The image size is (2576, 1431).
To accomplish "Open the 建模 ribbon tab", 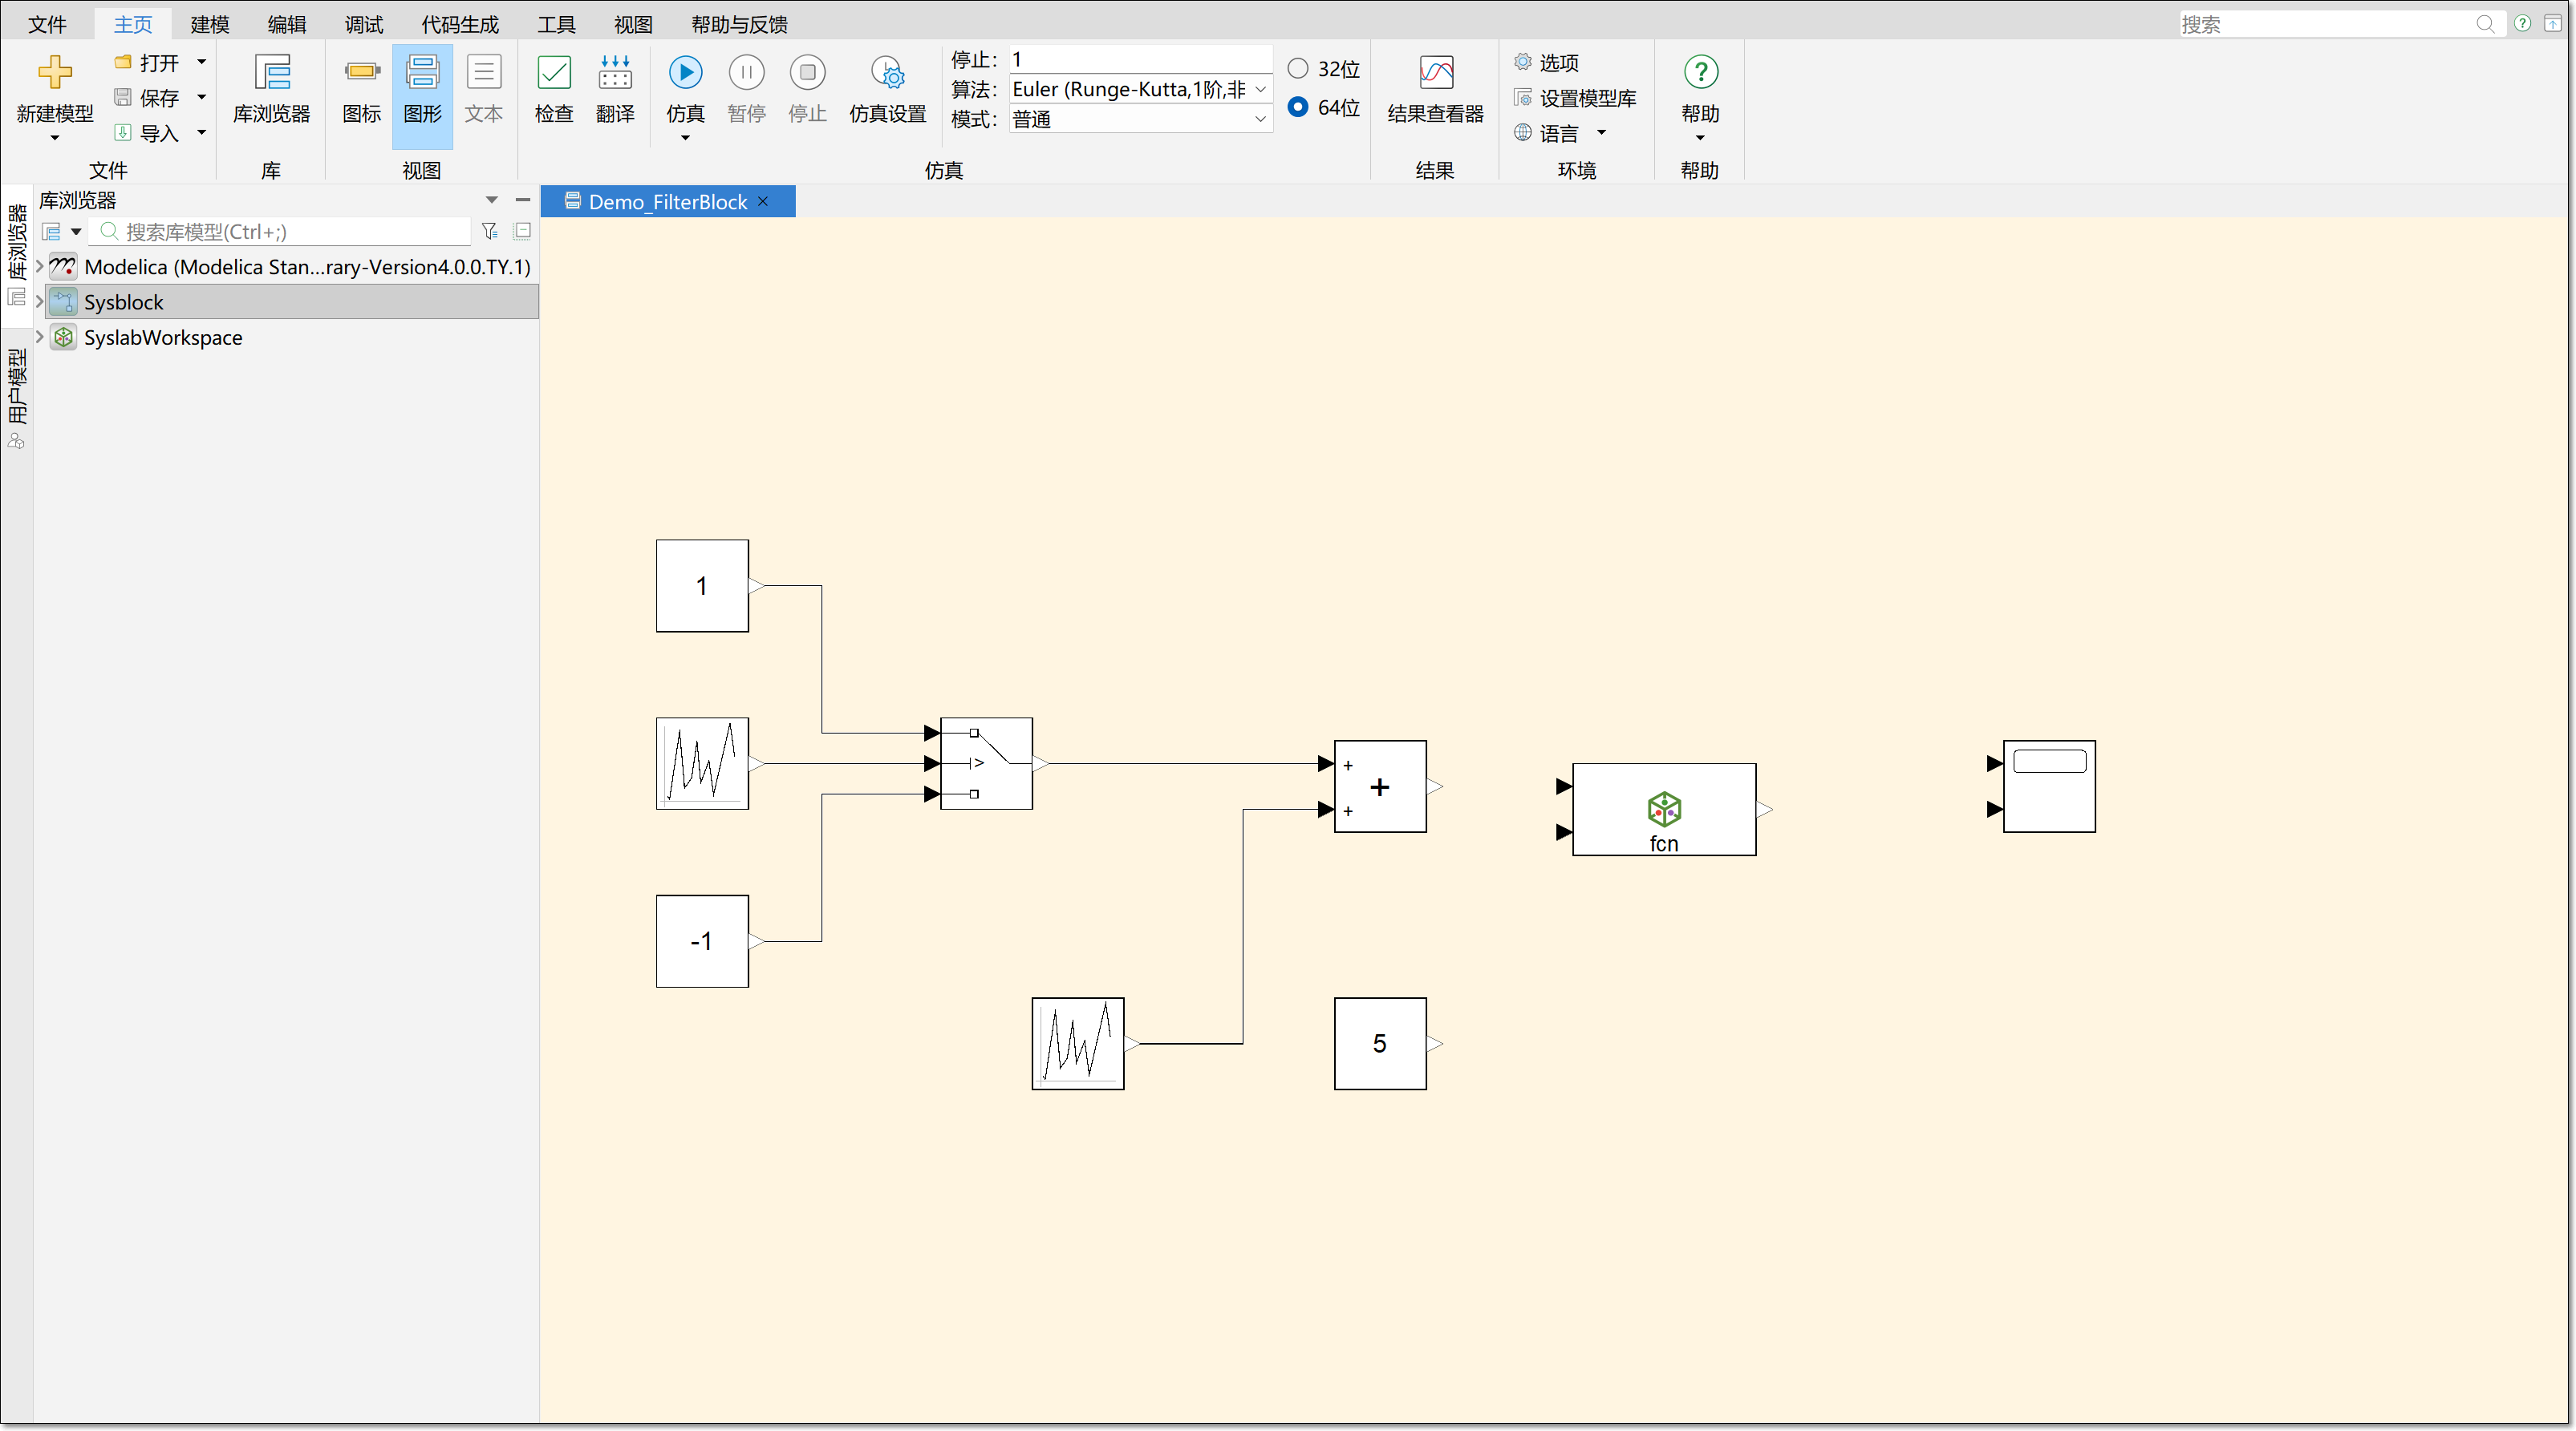I will pyautogui.click(x=210, y=24).
